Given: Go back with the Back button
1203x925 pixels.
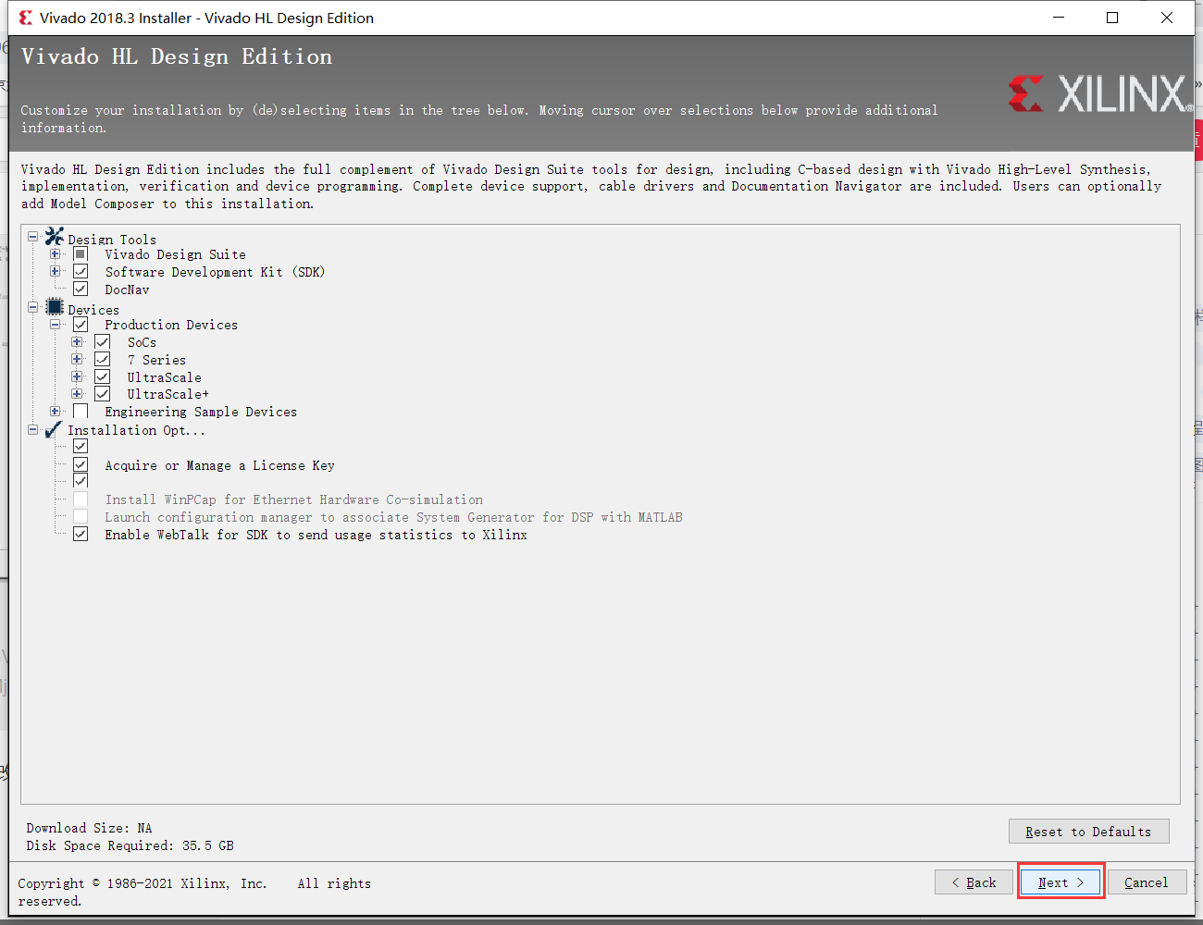Looking at the screenshot, I should tap(974, 882).
